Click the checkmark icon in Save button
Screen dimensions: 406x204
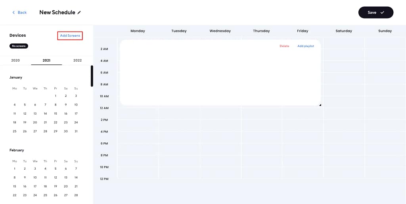click(382, 13)
